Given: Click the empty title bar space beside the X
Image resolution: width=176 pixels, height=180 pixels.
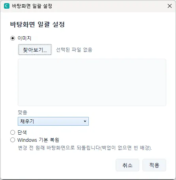Looking at the screenshot, I should click(109, 6).
